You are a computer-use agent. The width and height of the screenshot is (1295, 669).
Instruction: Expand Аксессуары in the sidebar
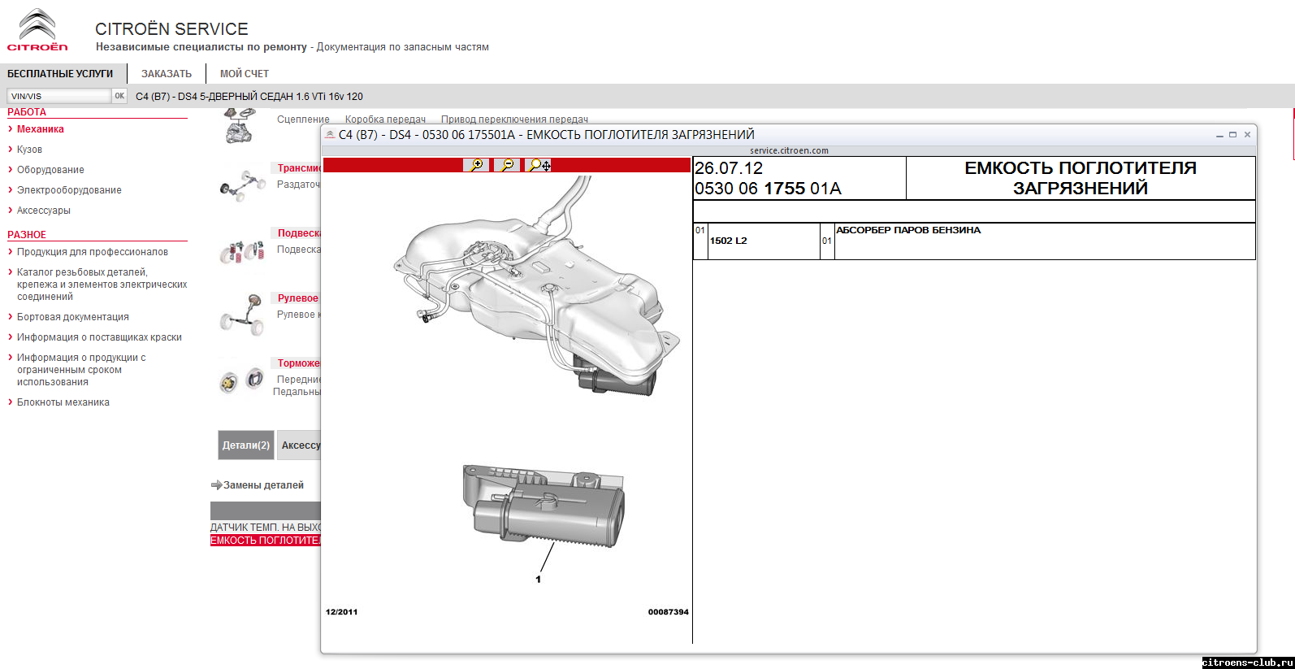pyautogui.click(x=43, y=211)
